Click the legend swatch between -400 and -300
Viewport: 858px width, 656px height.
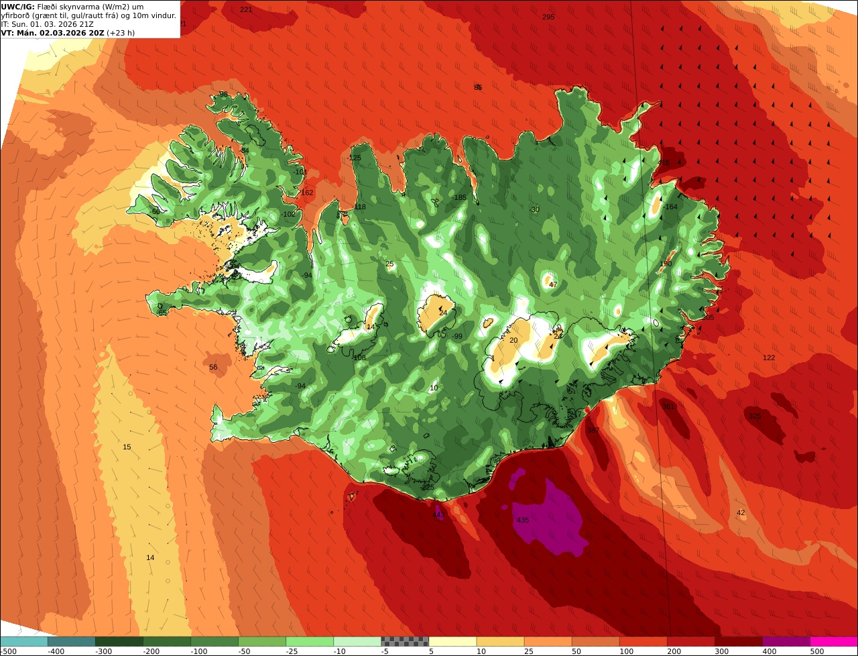(72, 641)
